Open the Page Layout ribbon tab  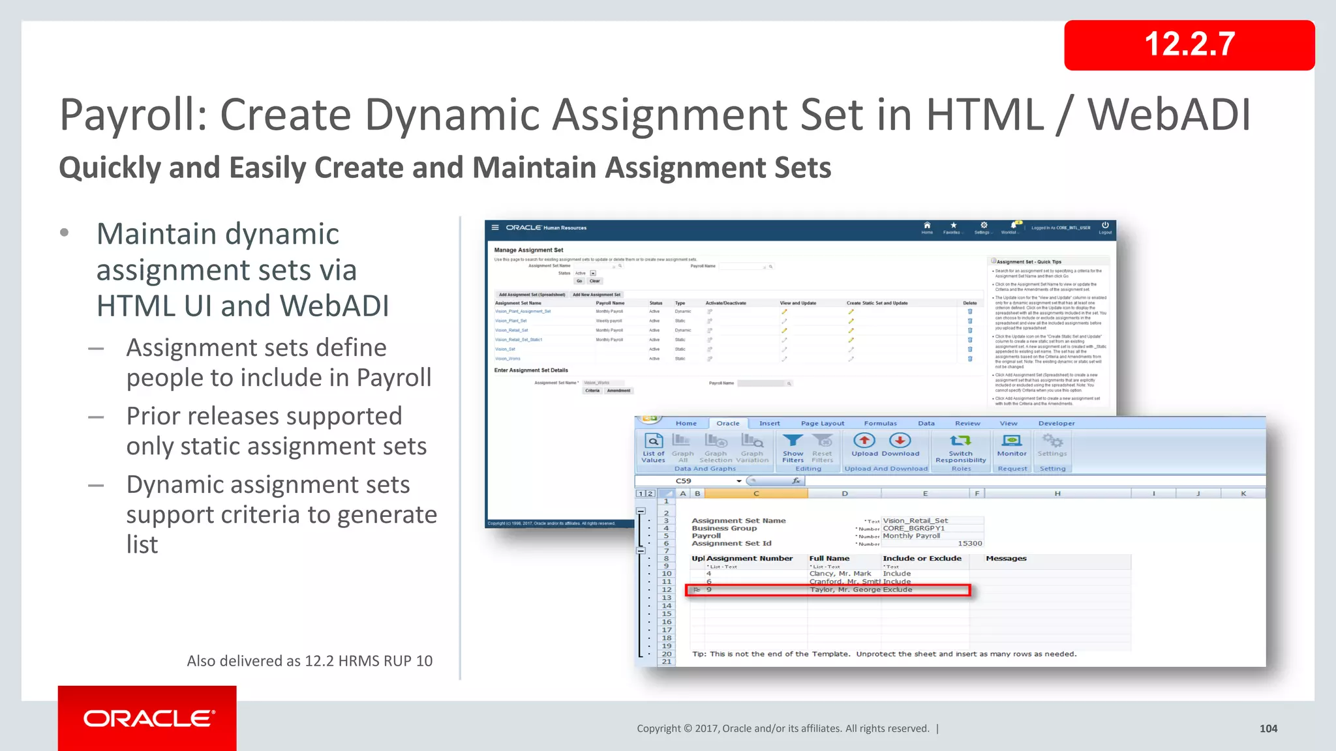(823, 423)
